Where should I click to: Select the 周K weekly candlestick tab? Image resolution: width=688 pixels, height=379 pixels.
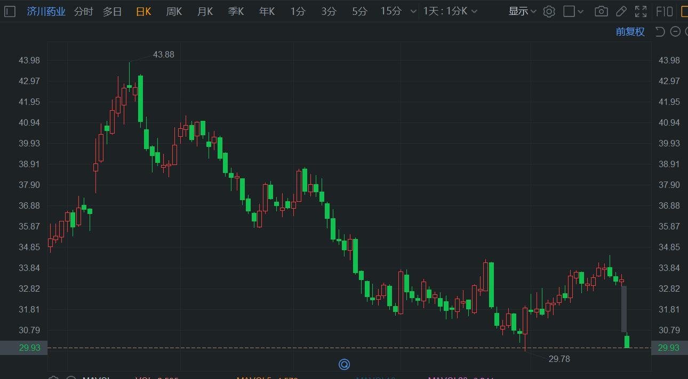(174, 11)
